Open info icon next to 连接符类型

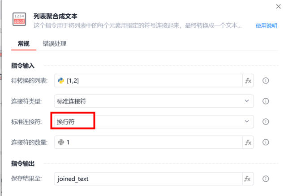266,101
